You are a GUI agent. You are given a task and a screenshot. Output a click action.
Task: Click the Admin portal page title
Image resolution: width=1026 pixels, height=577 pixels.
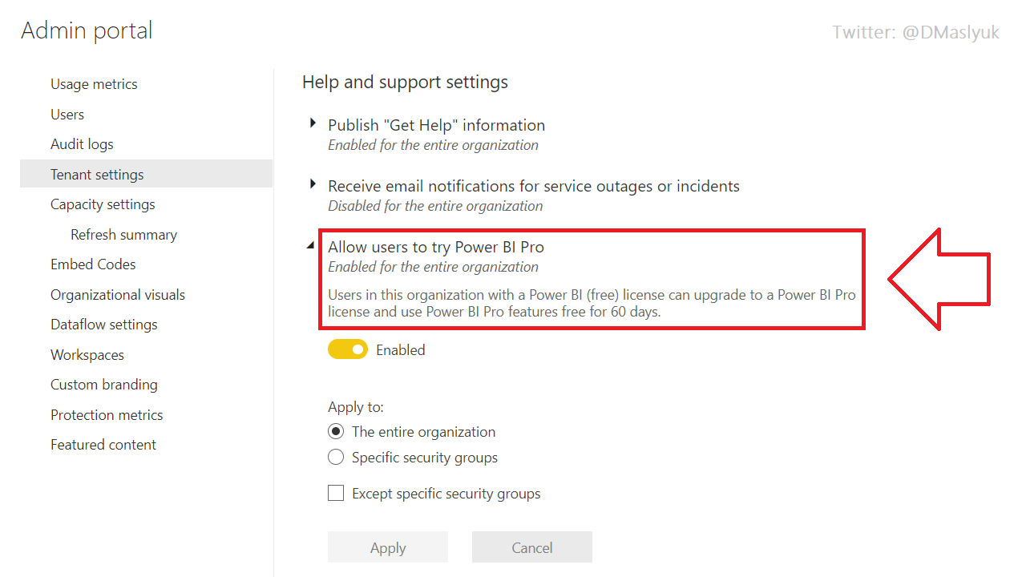coord(87,30)
